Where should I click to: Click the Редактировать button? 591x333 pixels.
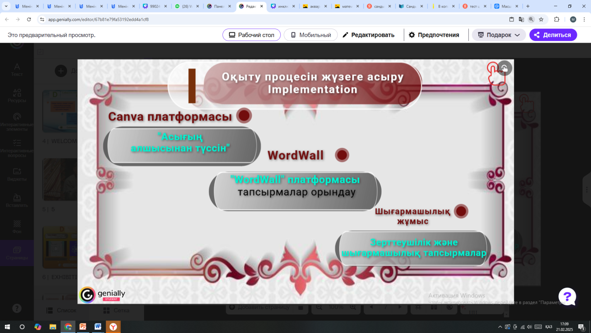[x=368, y=35]
